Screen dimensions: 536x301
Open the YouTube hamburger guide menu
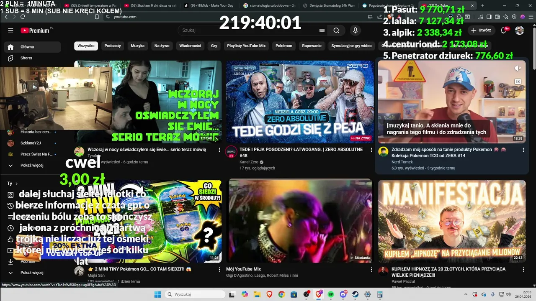pos(10,30)
